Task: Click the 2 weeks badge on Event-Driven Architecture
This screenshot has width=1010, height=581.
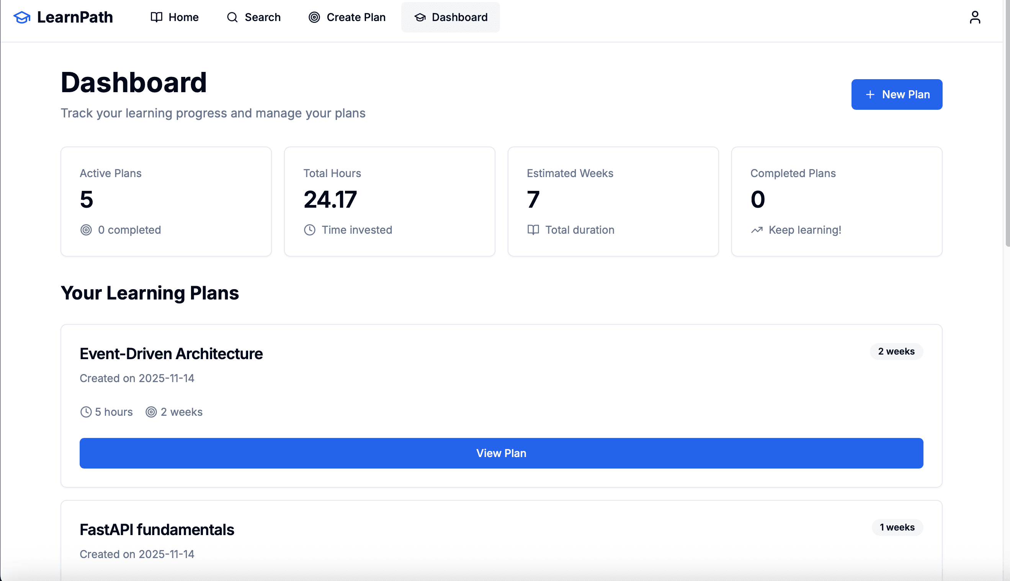Action: tap(896, 351)
